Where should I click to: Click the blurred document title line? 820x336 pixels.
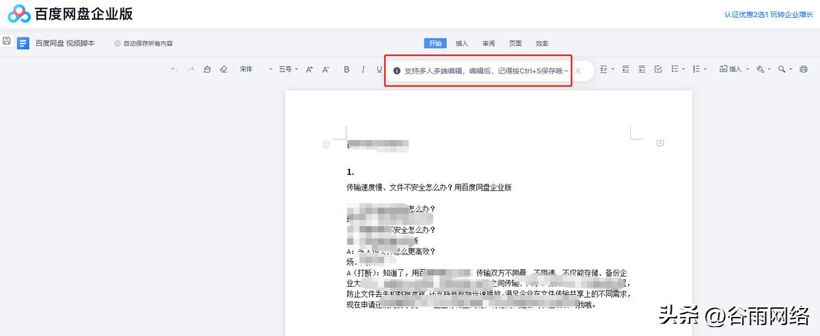pyautogui.click(x=377, y=145)
